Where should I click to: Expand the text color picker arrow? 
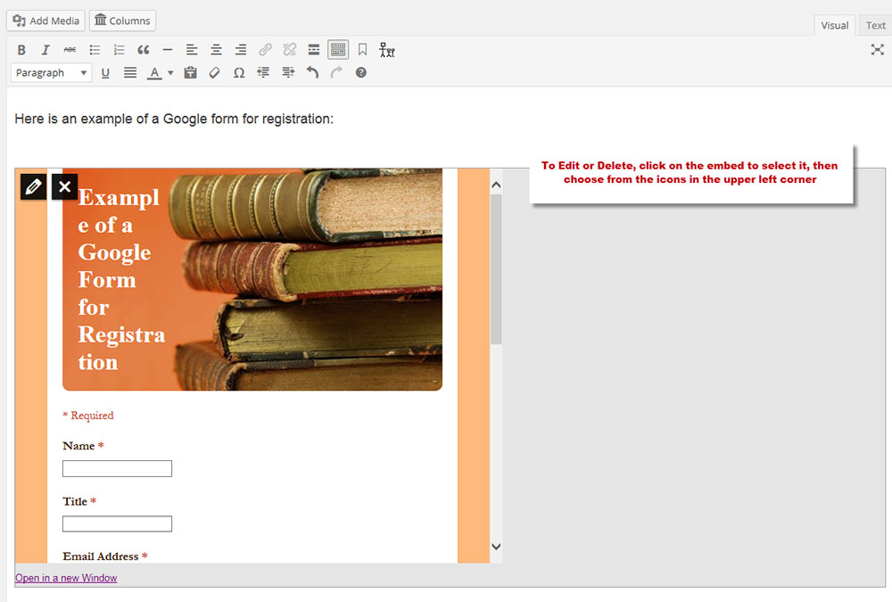pyautogui.click(x=170, y=73)
